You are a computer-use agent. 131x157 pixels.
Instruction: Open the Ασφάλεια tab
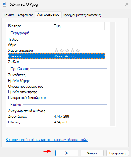(25, 15)
